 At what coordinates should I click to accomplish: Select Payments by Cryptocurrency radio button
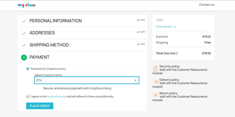pyautogui.click(x=28, y=69)
